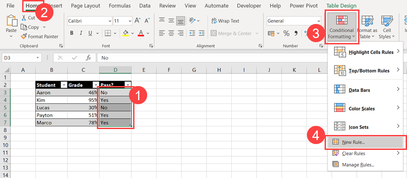Select Bottom Align icon
The height and width of the screenshot is (178, 407).
coord(180,21)
